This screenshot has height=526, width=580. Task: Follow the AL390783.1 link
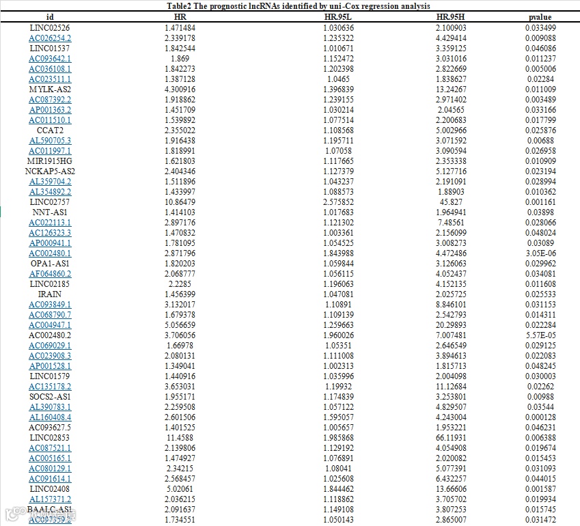coord(50,407)
